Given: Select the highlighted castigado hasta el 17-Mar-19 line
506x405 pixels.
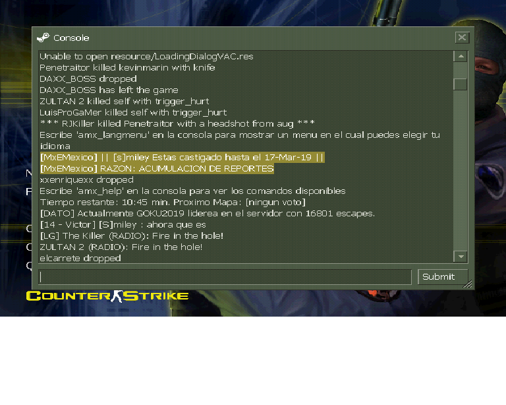Looking at the screenshot, I should coord(182,157).
